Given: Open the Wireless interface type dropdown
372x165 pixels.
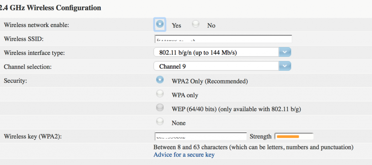Looking at the screenshot, I should click(x=222, y=53).
